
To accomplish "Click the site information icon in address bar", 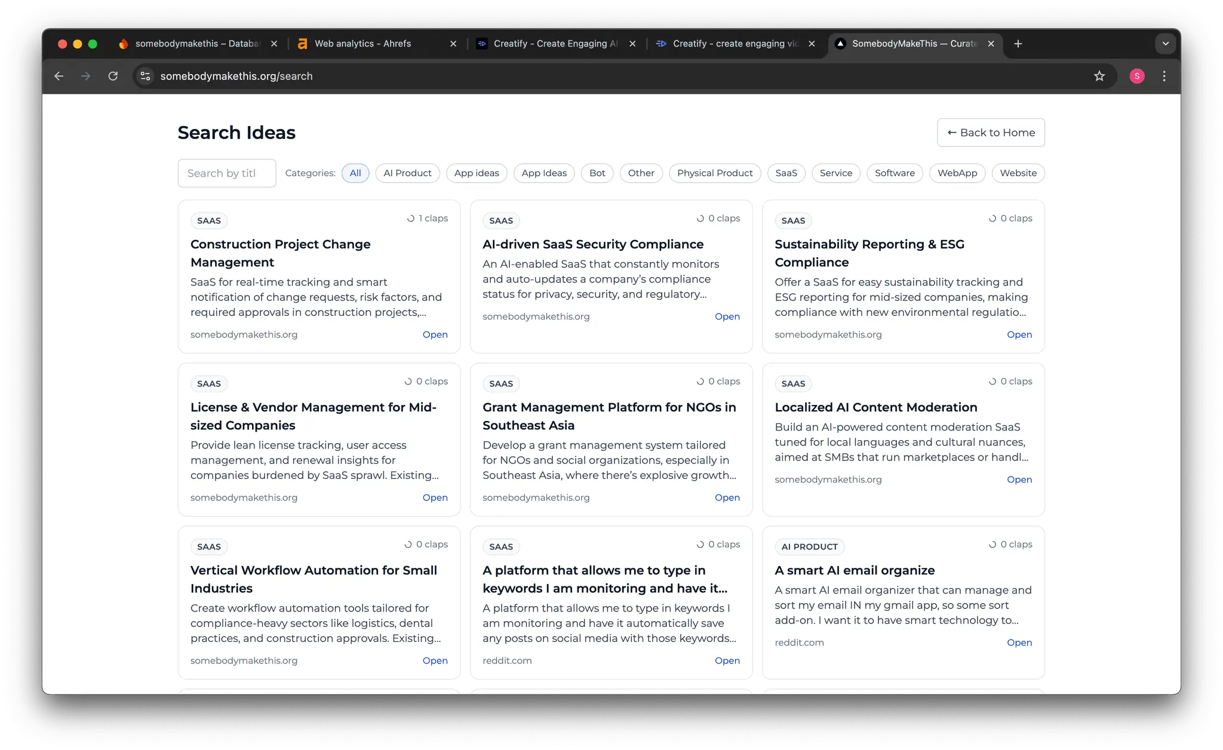I will [x=145, y=76].
